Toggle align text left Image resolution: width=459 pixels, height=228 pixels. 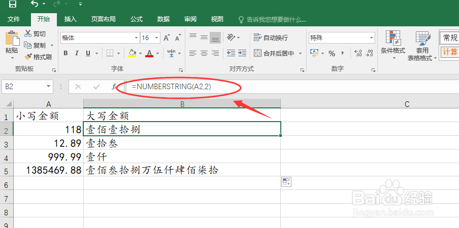(193, 53)
